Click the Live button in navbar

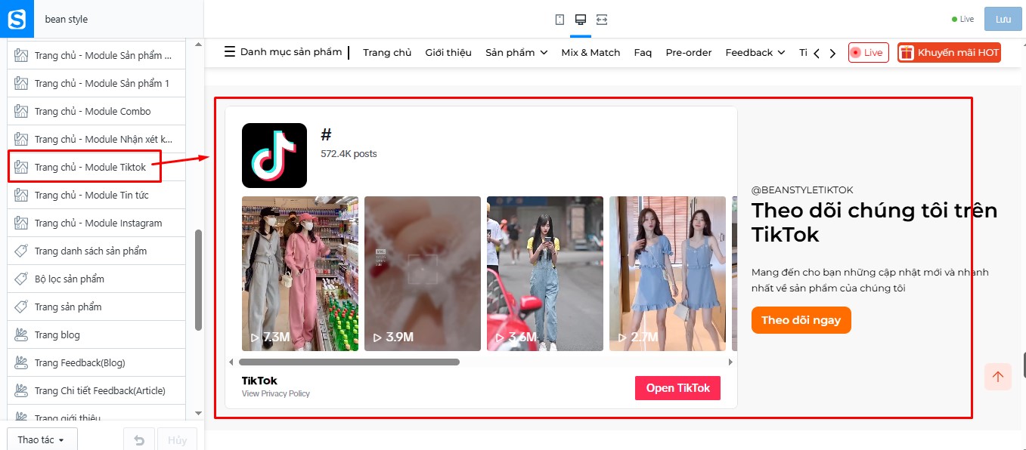pos(868,53)
